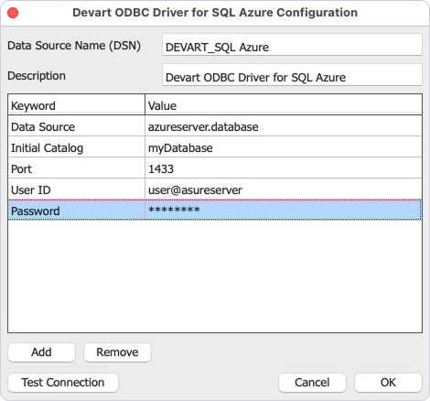Remove the selected keyword row
The width and height of the screenshot is (430, 401).
coord(117,352)
